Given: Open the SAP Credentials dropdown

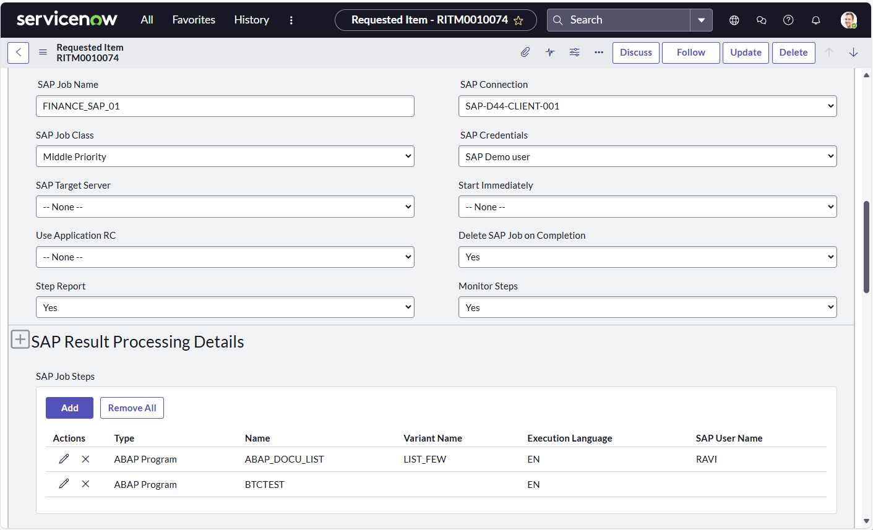Looking at the screenshot, I should [x=648, y=156].
